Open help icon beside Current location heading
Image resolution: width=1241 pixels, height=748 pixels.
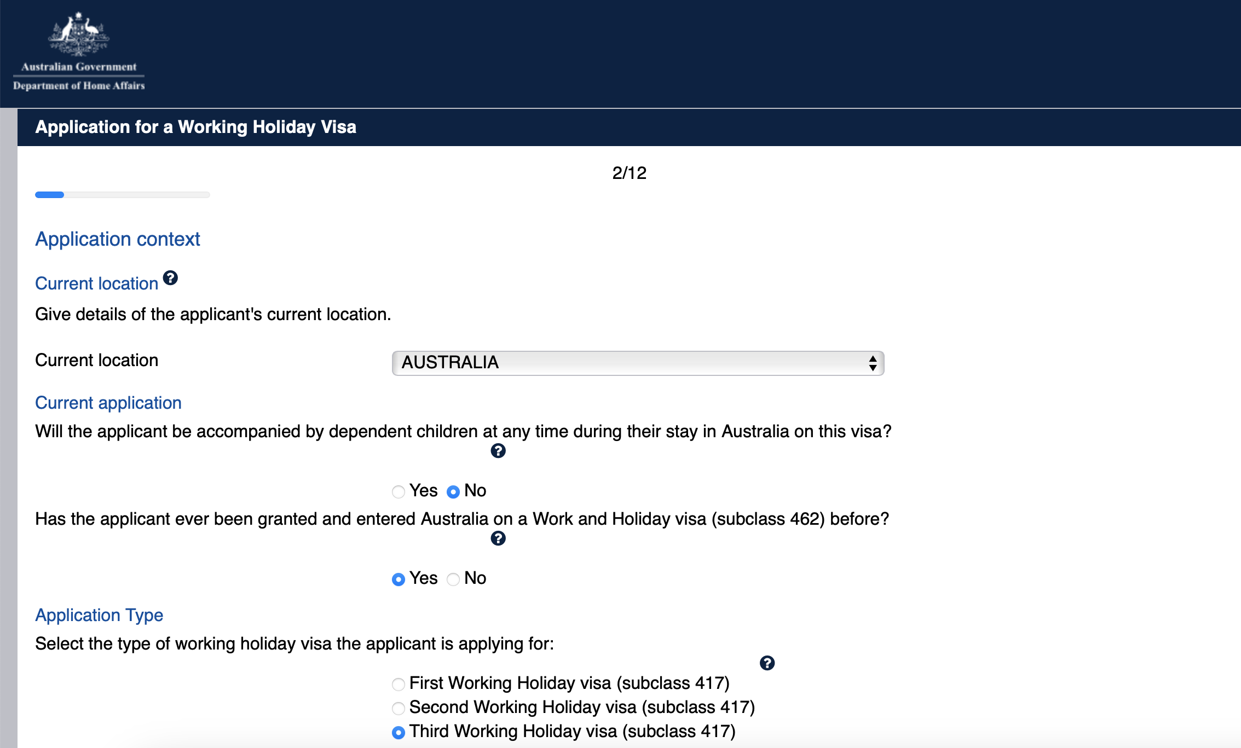170,278
